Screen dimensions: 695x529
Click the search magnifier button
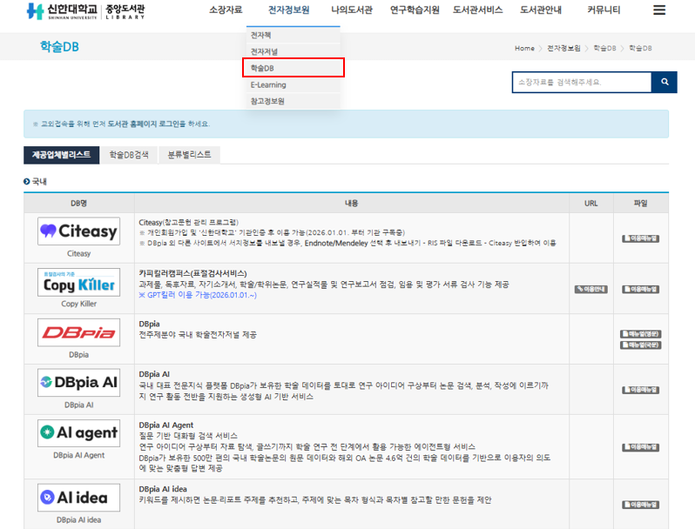point(665,82)
